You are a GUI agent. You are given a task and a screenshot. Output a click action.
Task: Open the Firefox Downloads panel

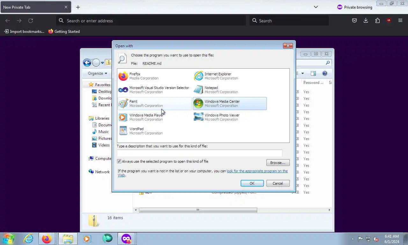click(x=366, y=20)
